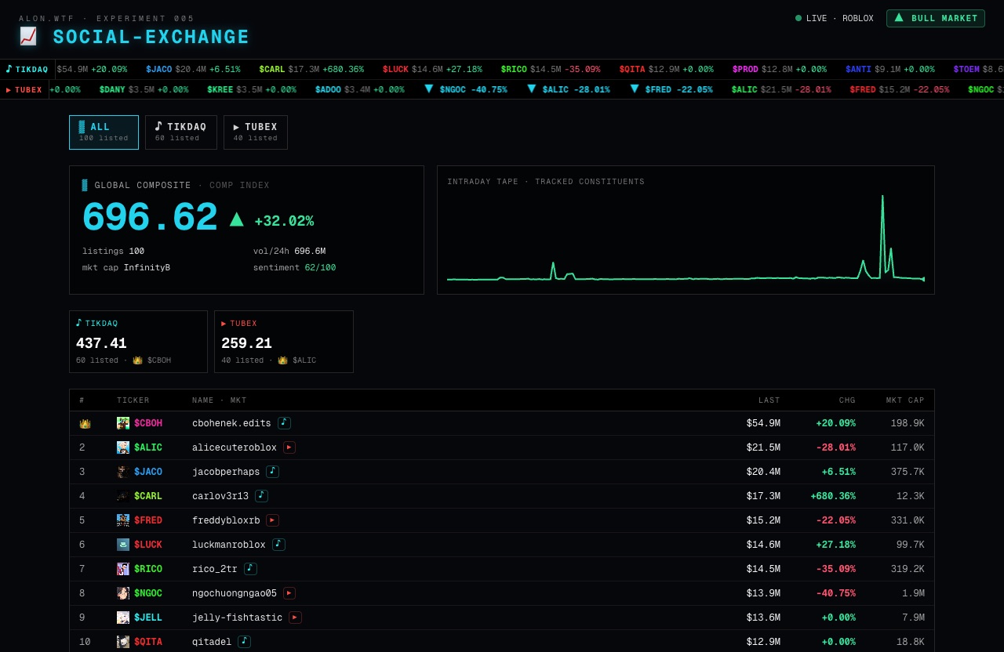Click the $13.9M last price cell

763,593
